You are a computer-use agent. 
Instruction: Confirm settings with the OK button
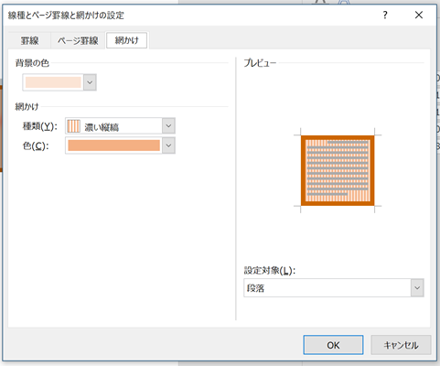333,345
